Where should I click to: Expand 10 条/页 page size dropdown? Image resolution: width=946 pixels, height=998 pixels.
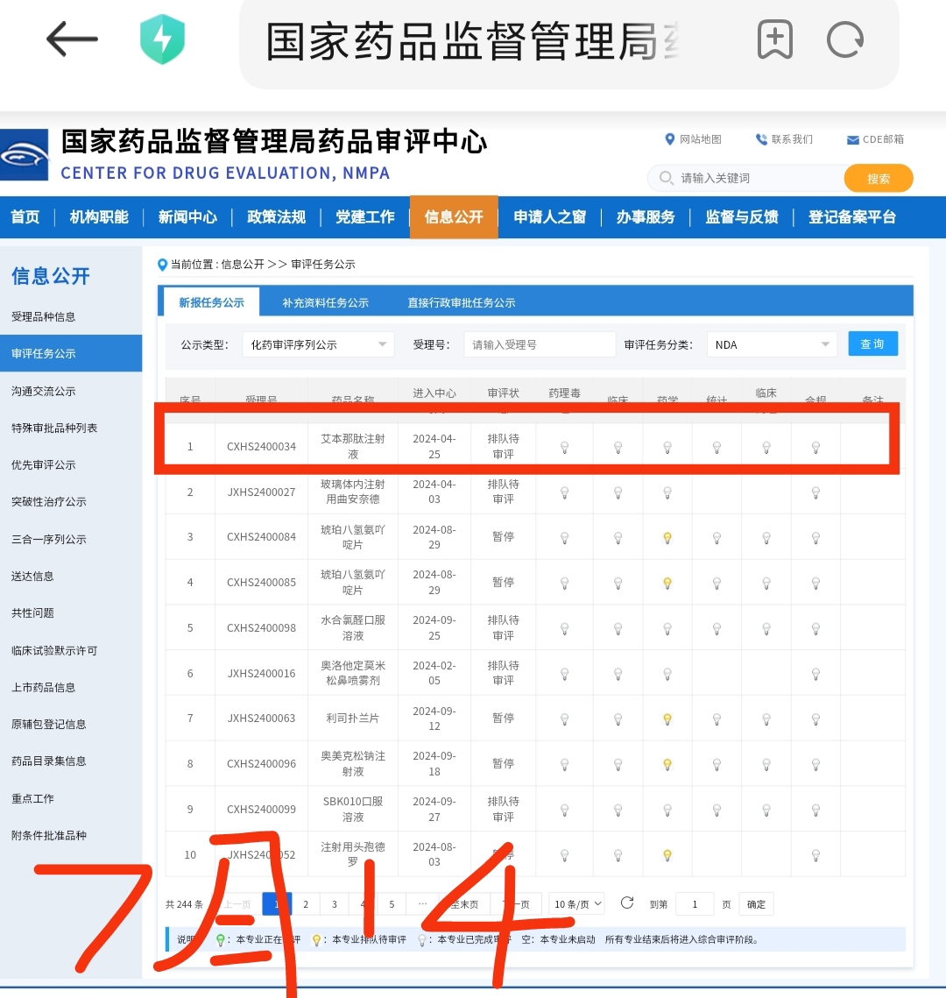577,903
